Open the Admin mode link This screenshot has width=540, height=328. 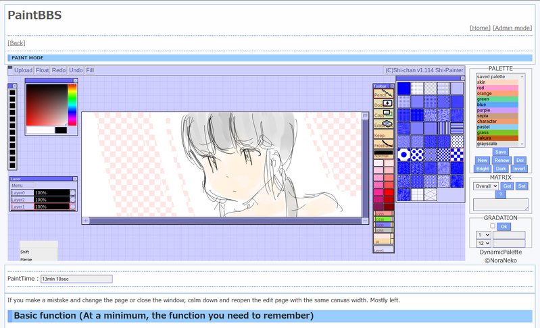(x=512, y=28)
